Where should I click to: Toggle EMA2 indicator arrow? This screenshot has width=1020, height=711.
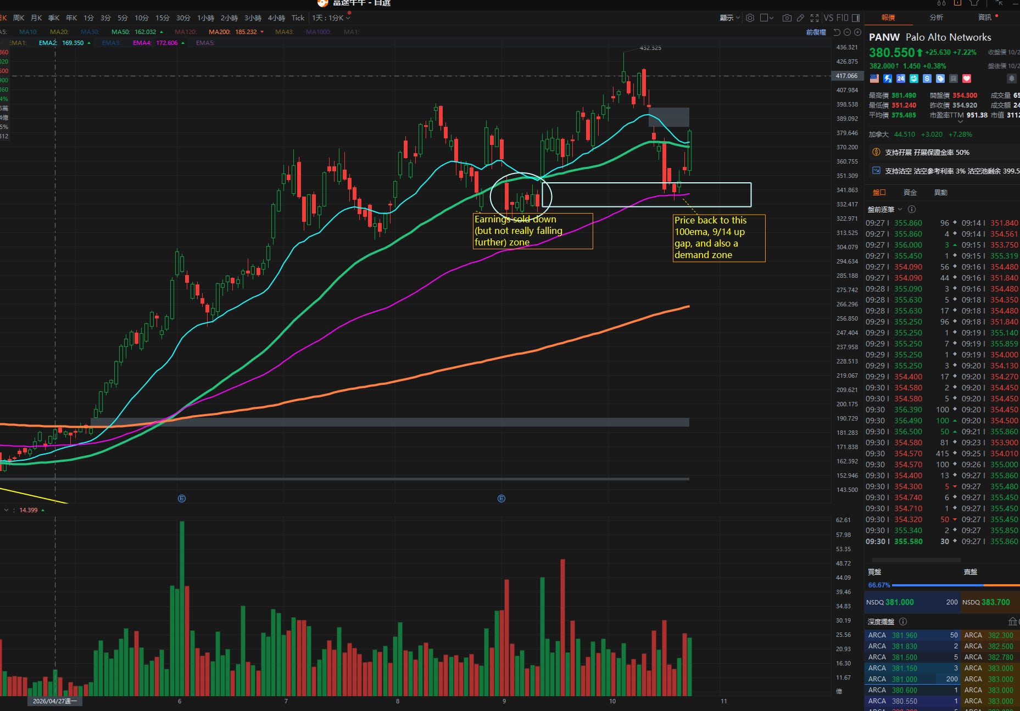pos(89,43)
